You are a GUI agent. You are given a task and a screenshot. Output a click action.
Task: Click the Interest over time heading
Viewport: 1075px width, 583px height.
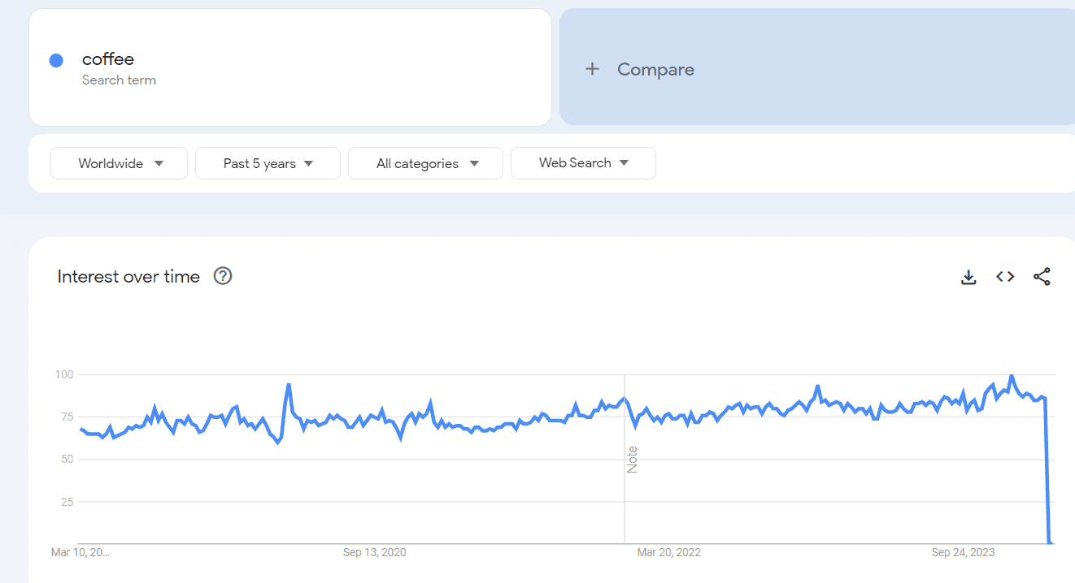pos(128,277)
